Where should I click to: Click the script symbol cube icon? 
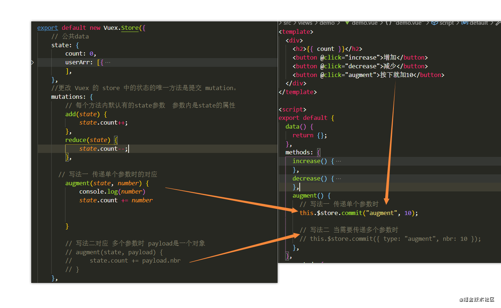click(x=435, y=23)
